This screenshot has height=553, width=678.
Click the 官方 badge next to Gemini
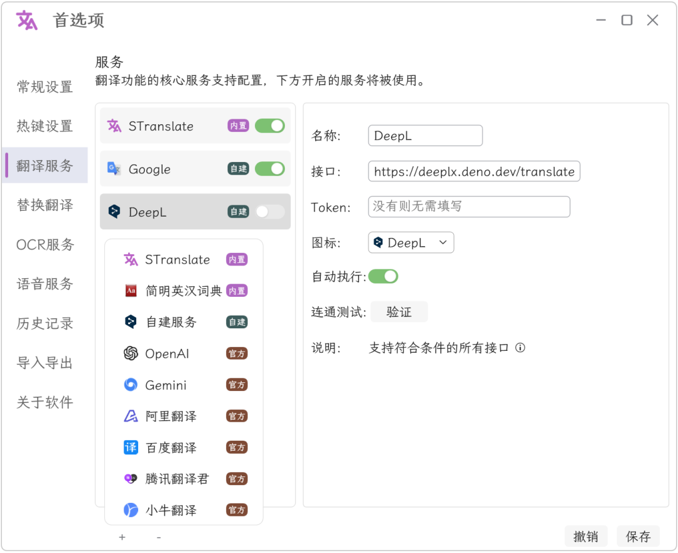click(237, 384)
